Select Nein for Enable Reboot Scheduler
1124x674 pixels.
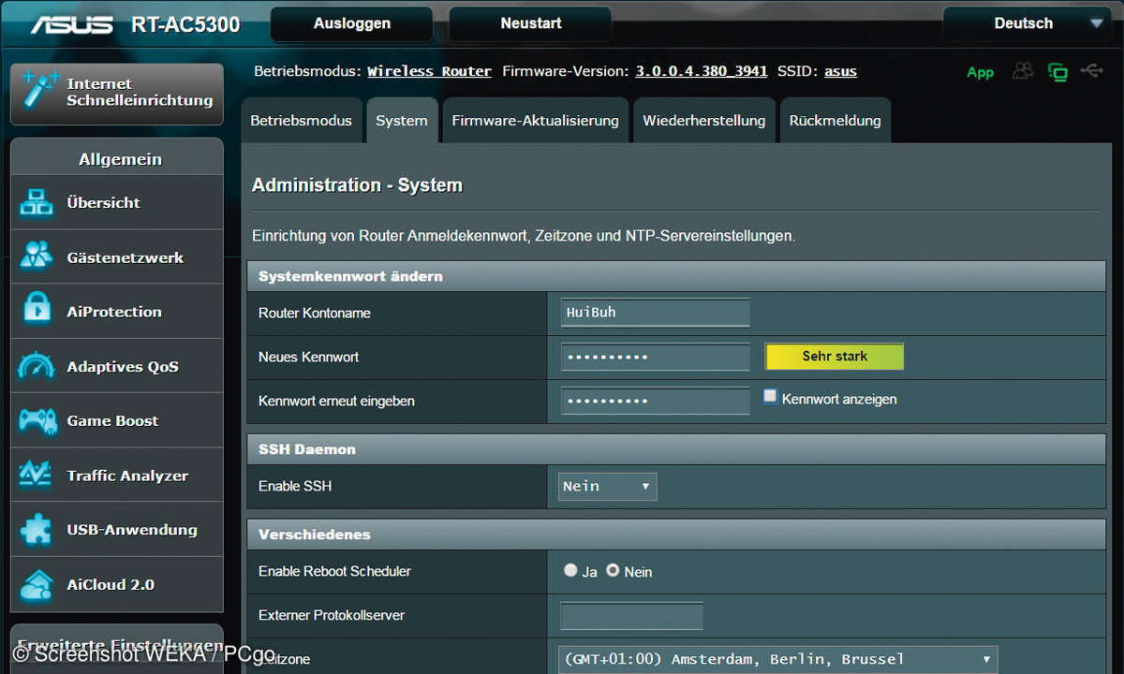click(613, 569)
